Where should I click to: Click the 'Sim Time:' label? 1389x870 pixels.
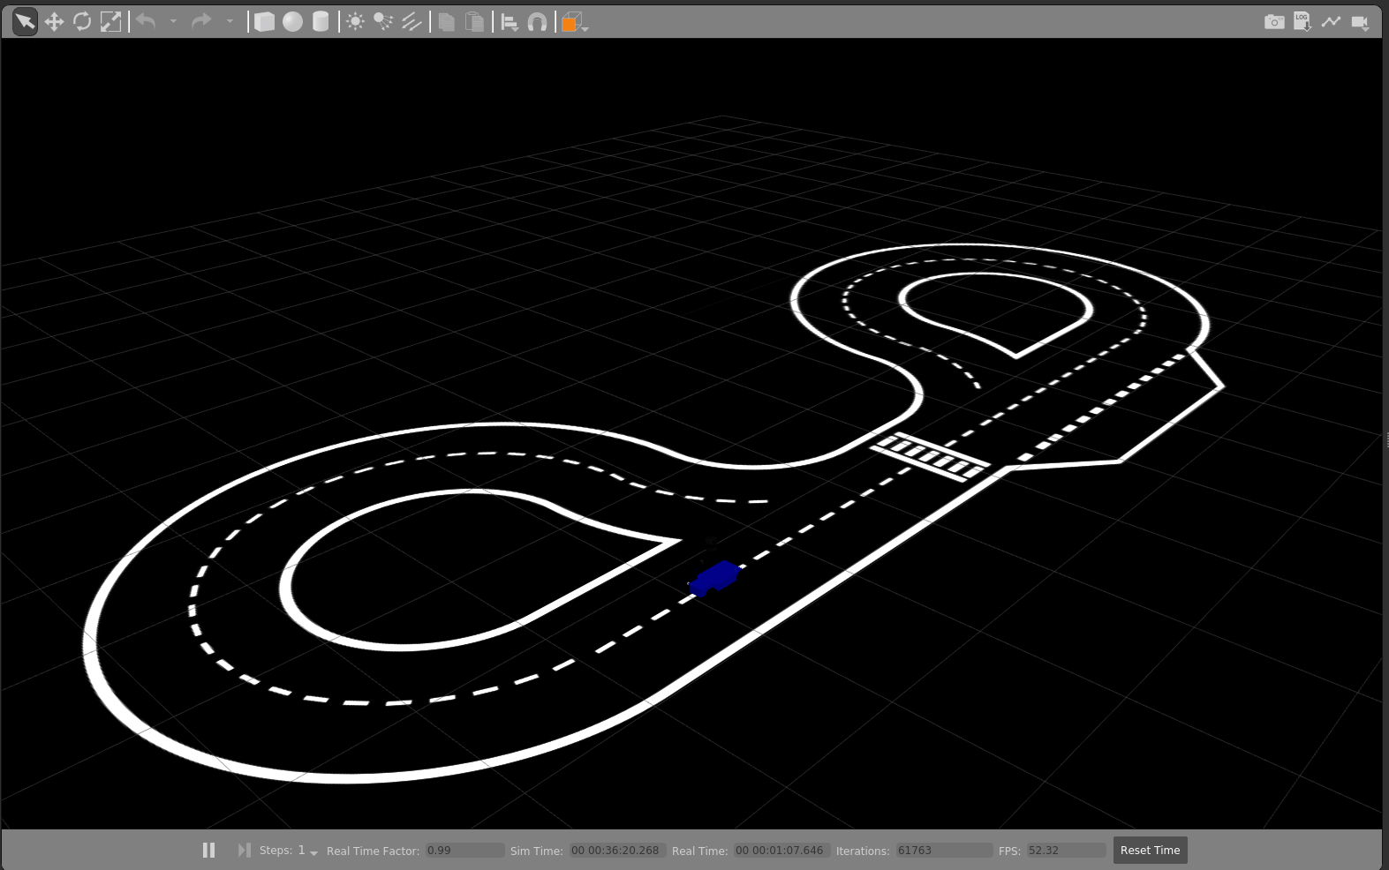tap(536, 851)
